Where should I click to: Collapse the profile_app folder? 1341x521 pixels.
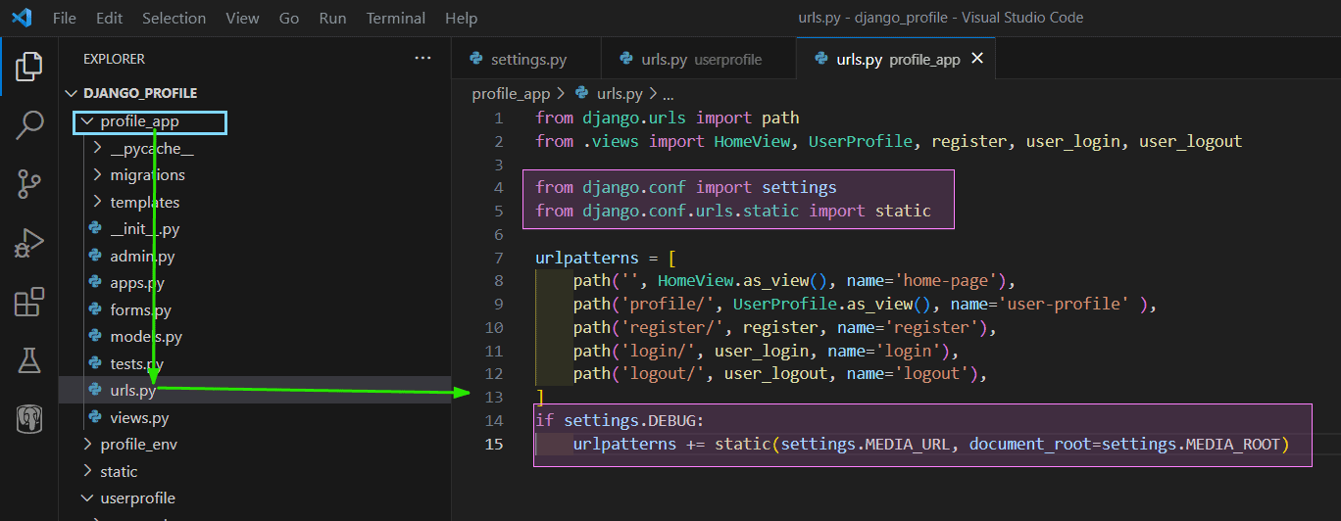click(87, 121)
